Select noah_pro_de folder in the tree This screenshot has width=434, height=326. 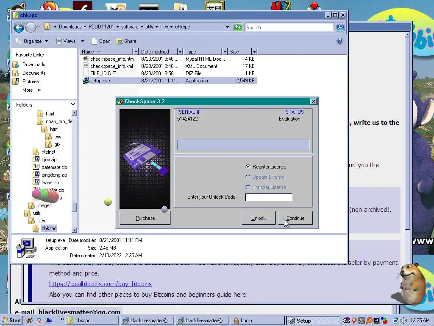(x=58, y=121)
